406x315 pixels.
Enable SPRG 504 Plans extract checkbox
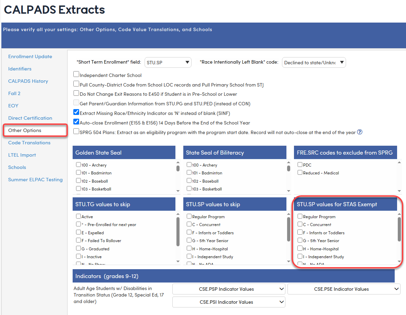click(76, 131)
